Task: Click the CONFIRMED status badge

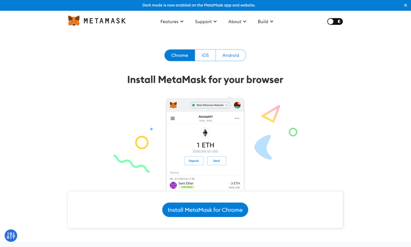Action: pyautogui.click(x=187, y=187)
